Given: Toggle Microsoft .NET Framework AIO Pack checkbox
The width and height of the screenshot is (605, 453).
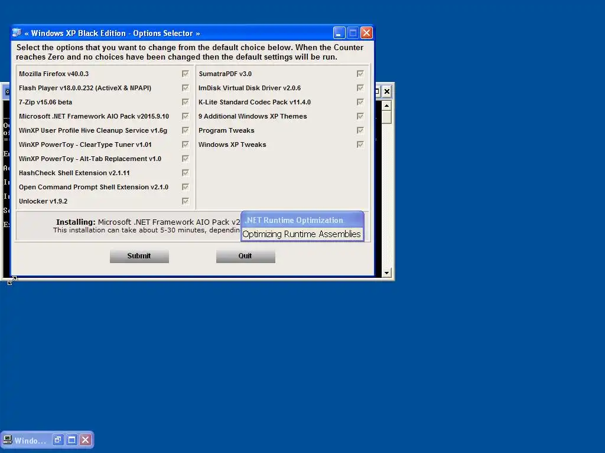Looking at the screenshot, I should point(185,116).
